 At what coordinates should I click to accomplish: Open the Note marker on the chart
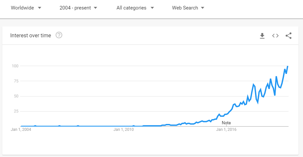click(x=226, y=123)
